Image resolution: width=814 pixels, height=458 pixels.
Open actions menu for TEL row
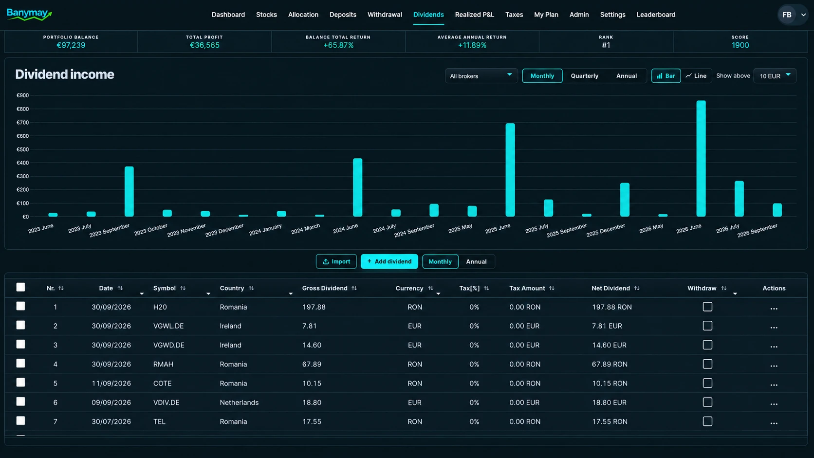pos(774,423)
